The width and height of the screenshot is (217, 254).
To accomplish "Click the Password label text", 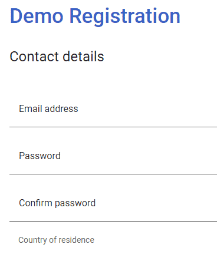I will 40,156.
